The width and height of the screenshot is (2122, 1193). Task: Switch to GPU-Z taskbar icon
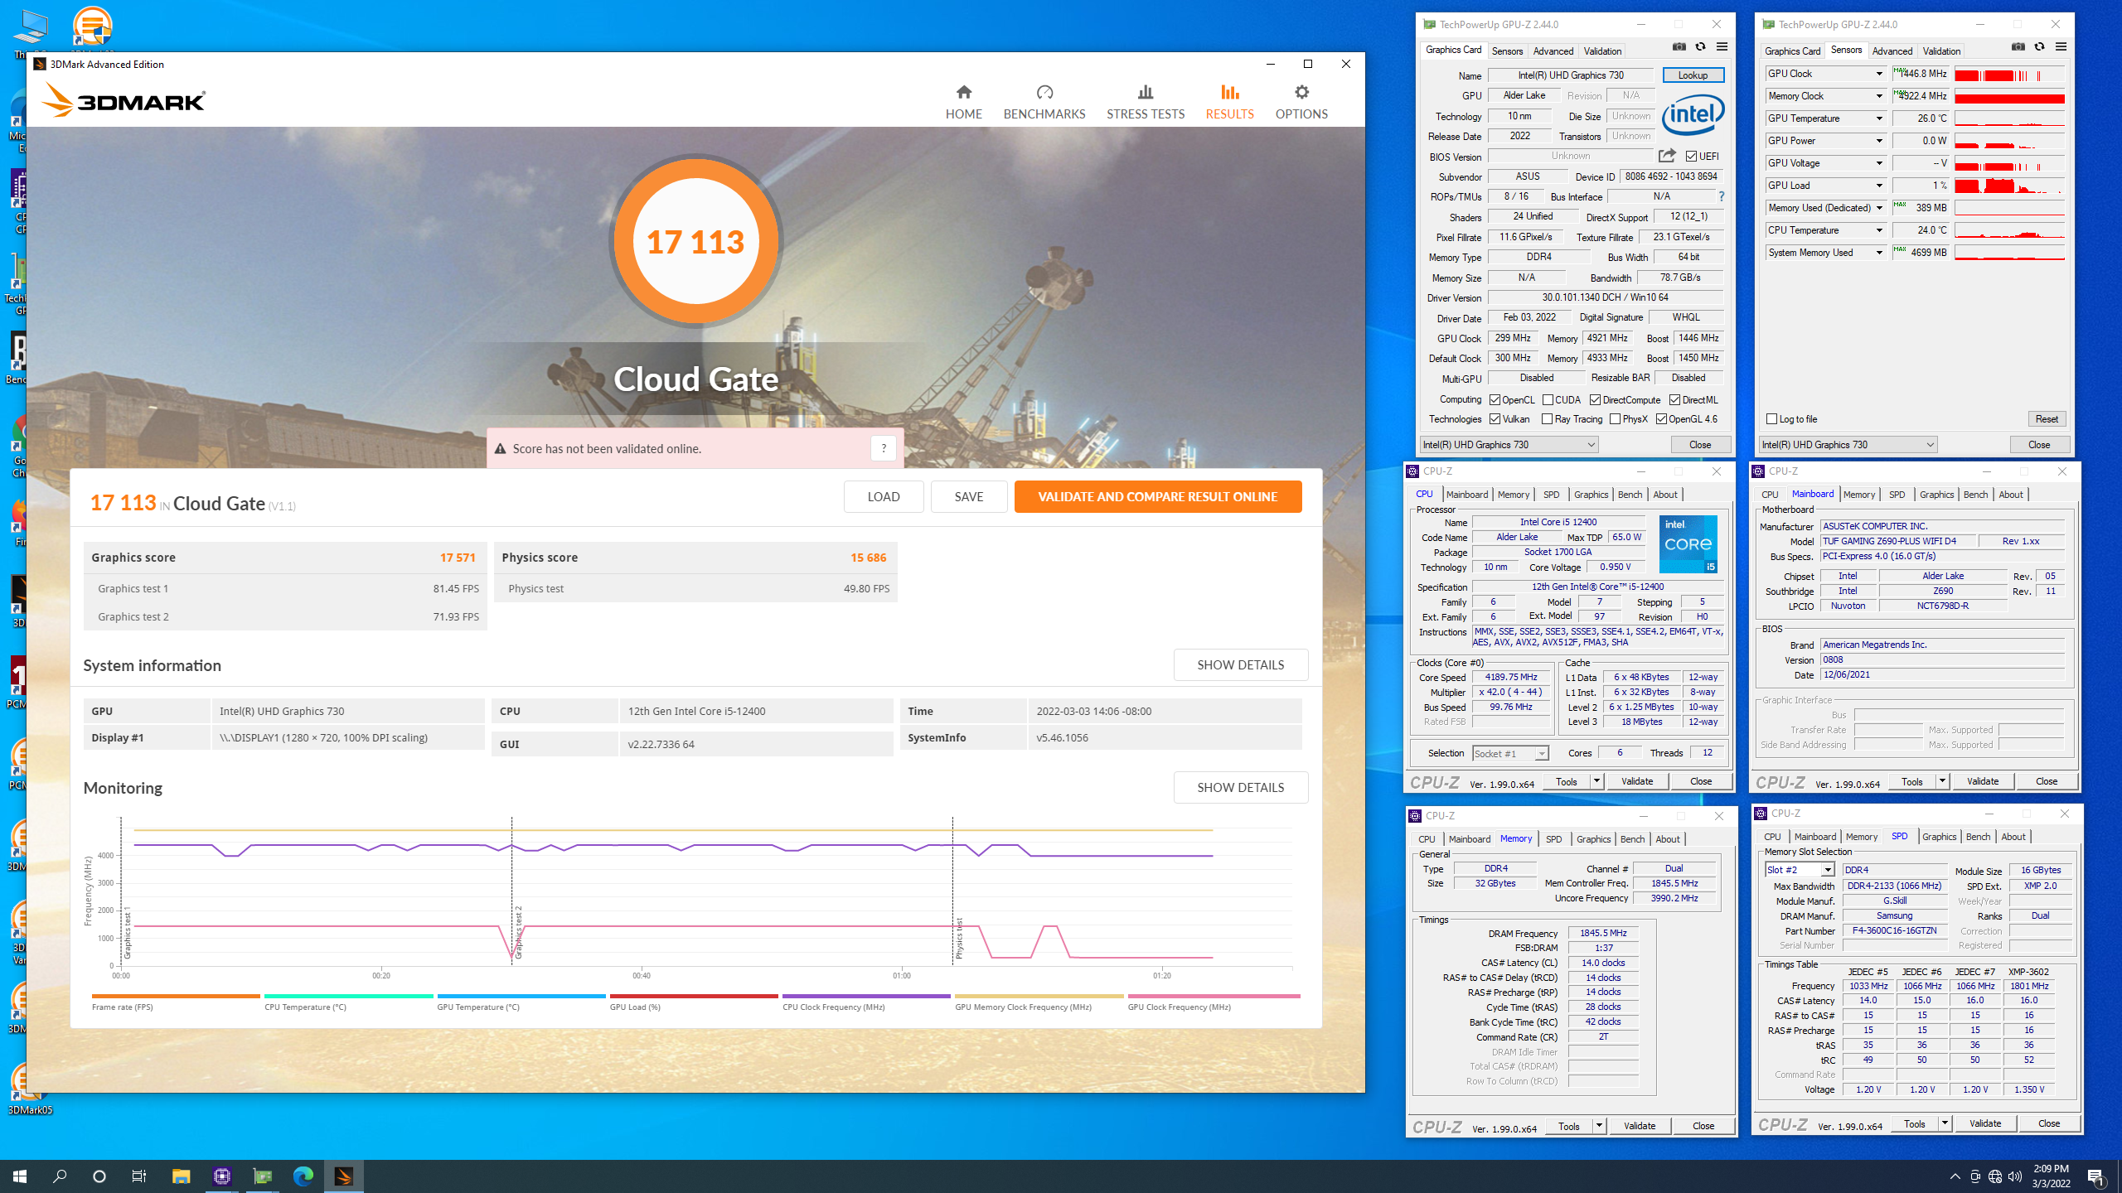[262, 1176]
